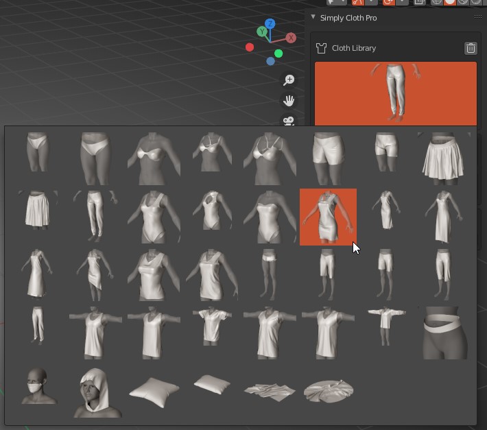
Task: Select the pleated mini skirt preset
Action: point(444,158)
